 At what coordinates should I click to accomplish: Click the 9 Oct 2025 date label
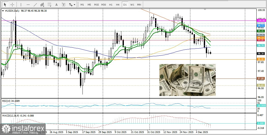121,132
